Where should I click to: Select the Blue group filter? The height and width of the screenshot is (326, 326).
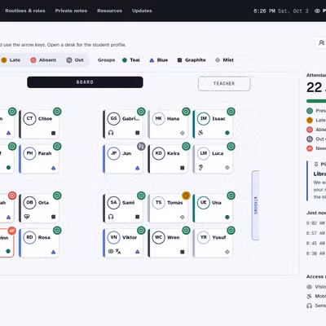click(x=159, y=60)
